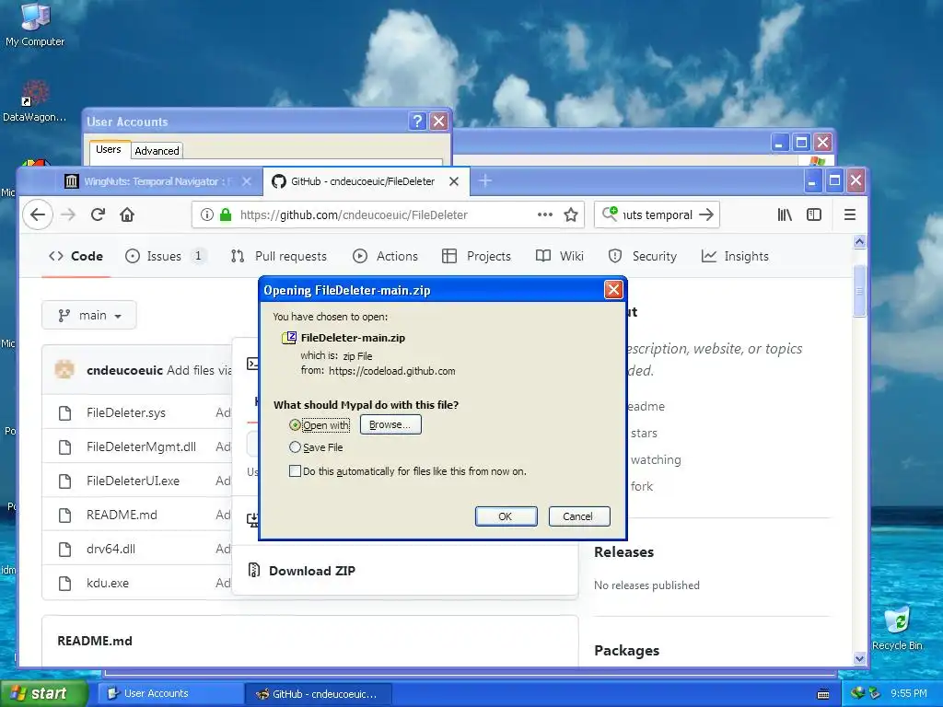Viewport: 943px width, 707px height.
Task: Open README.md file link
Action: click(x=122, y=515)
